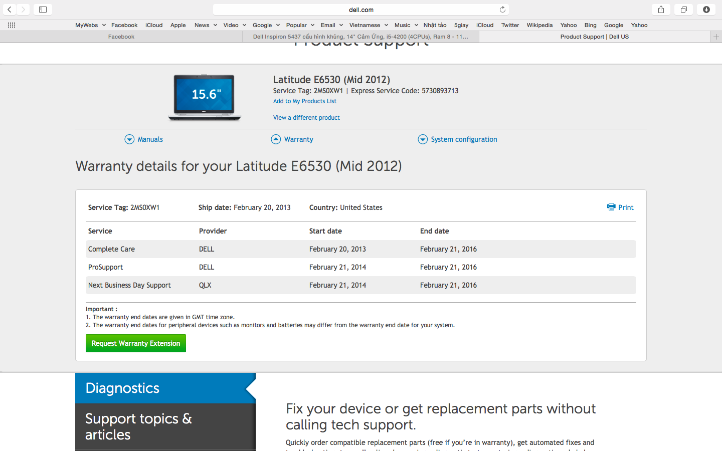722x451 pixels.
Task: Open the Facebook bookmark in favorites bar
Action: tap(124, 25)
